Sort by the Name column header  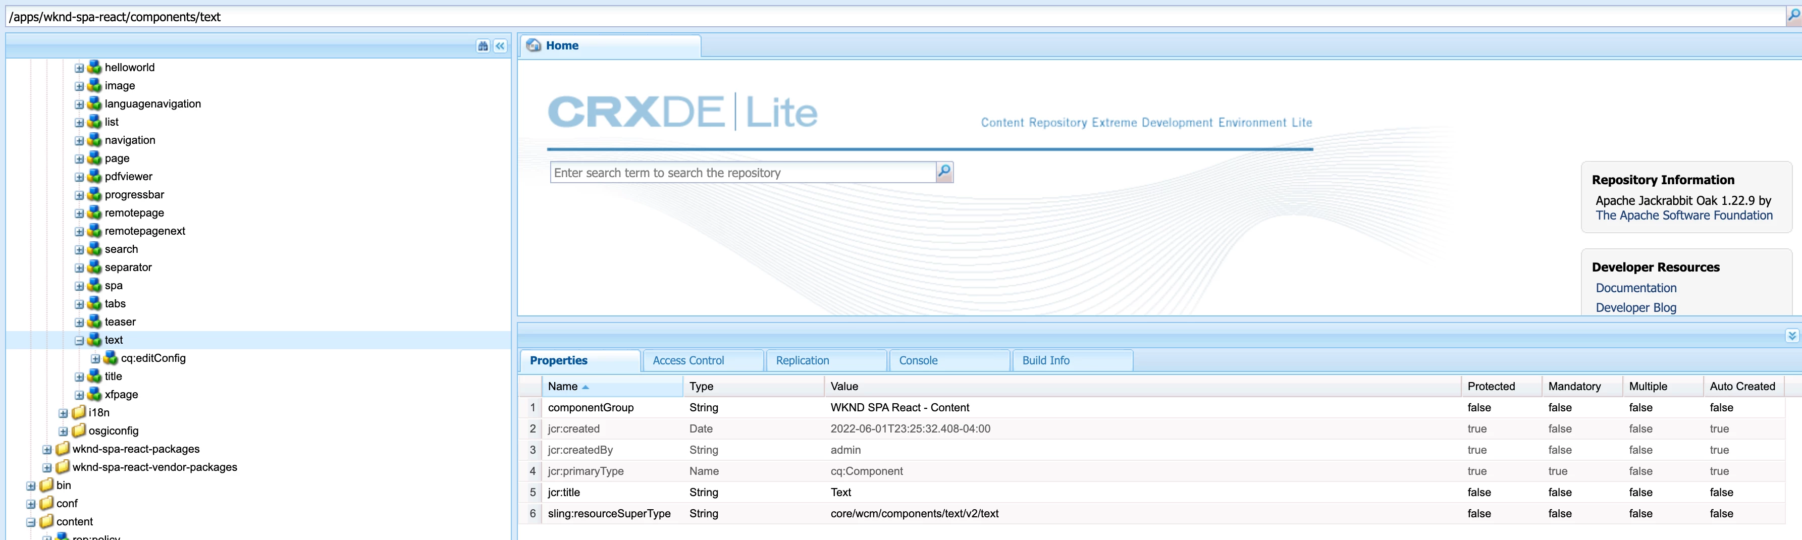pyautogui.click(x=612, y=386)
